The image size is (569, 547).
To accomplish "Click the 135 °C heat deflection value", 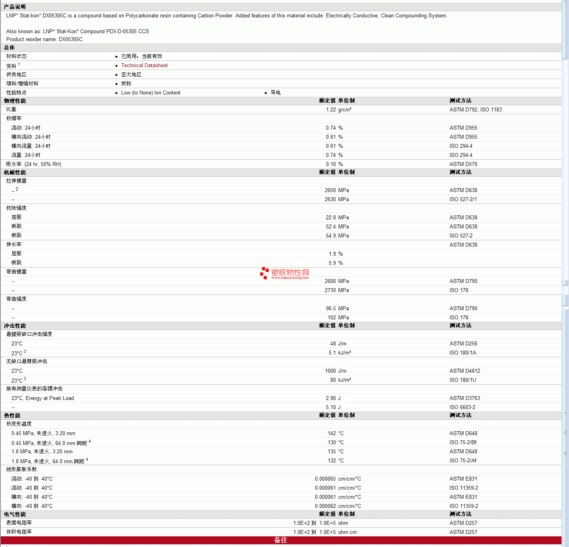I will click(x=335, y=452).
